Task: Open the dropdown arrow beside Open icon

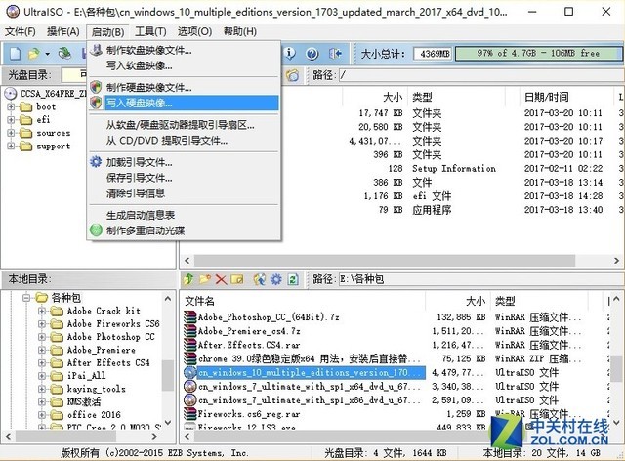Action: (47, 54)
